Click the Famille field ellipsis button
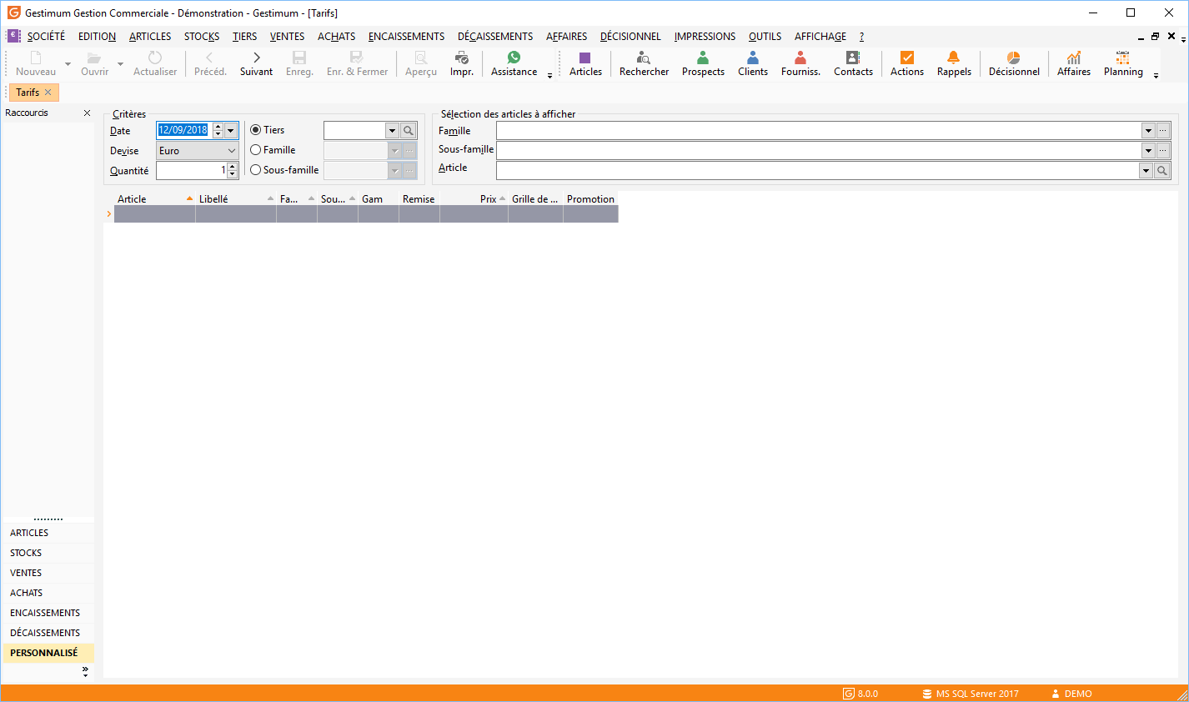Screen dimensions: 1189x702 click(x=1163, y=130)
